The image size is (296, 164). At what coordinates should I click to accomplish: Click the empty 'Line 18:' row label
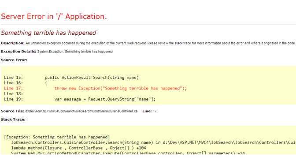[x=13, y=94]
